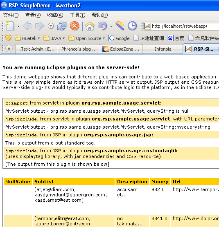Click the 'no takimata...' description cell
The height and width of the screenshot is (227, 219).
(130, 221)
